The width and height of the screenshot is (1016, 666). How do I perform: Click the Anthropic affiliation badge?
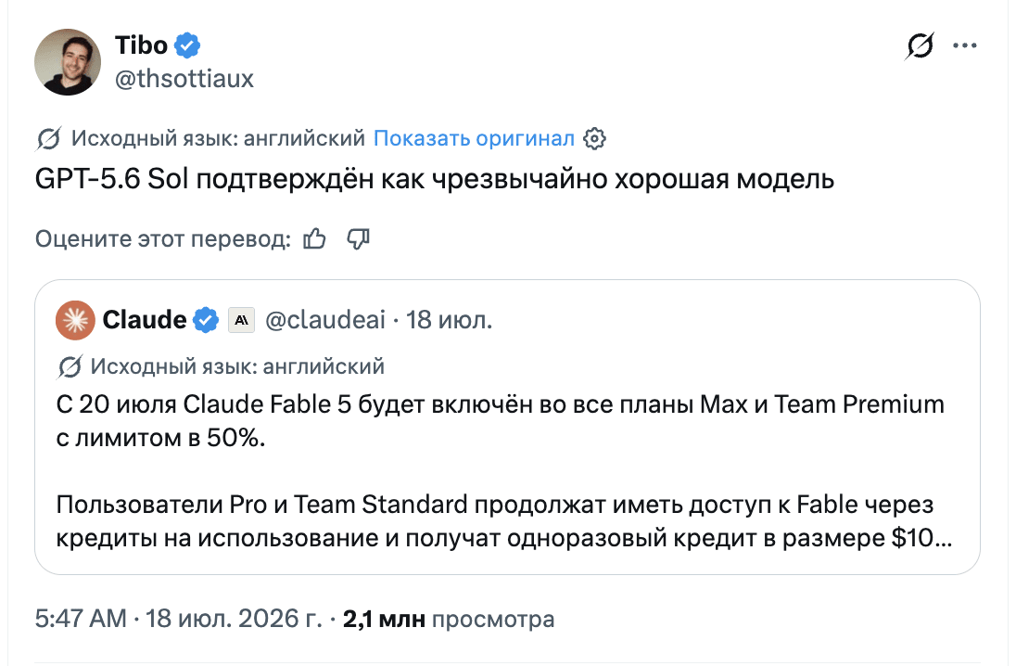(x=241, y=320)
